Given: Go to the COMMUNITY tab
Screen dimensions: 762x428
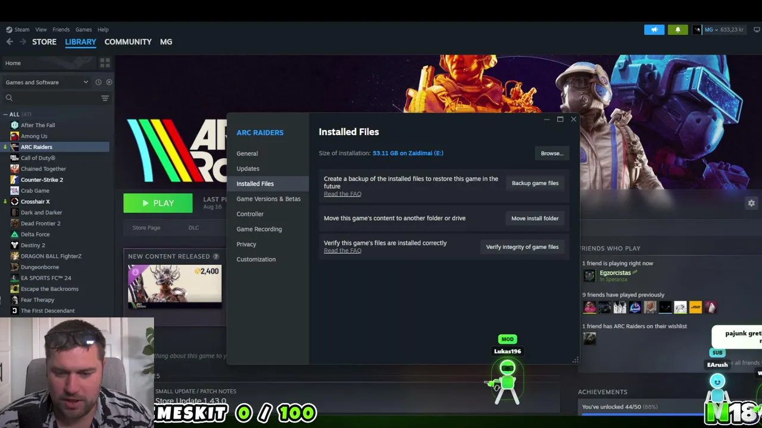Looking at the screenshot, I should pos(128,42).
